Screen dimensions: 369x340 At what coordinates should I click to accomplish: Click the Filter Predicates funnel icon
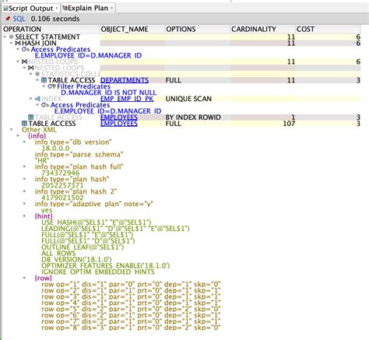pos(51,86)
